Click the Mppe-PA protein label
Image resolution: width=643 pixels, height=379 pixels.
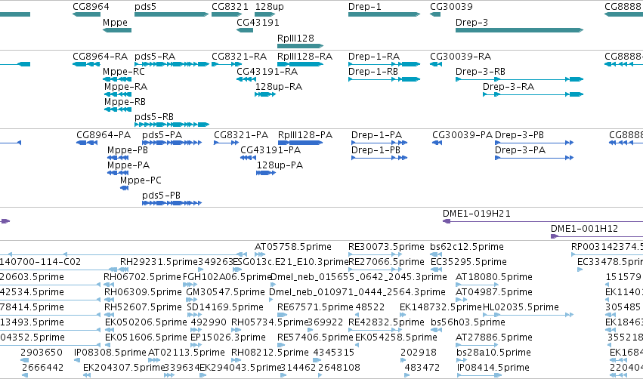tap(128, 165)
